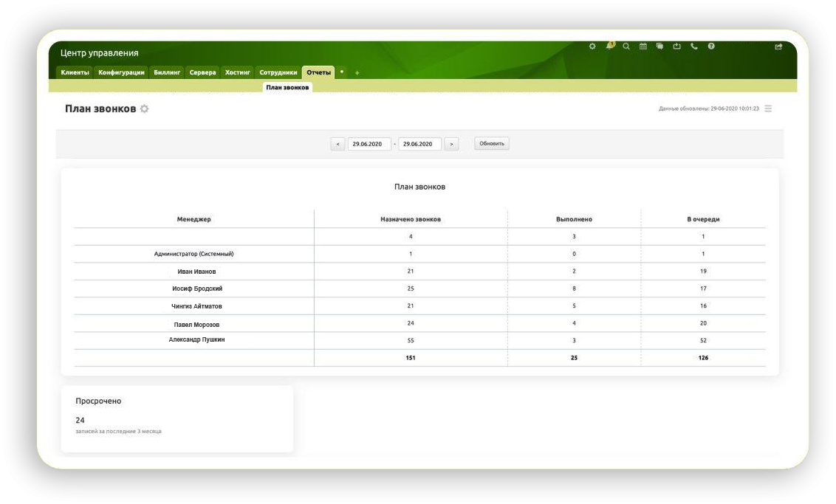
Task: Click the gear next to План звонков title
Action: tap(145, 109)
